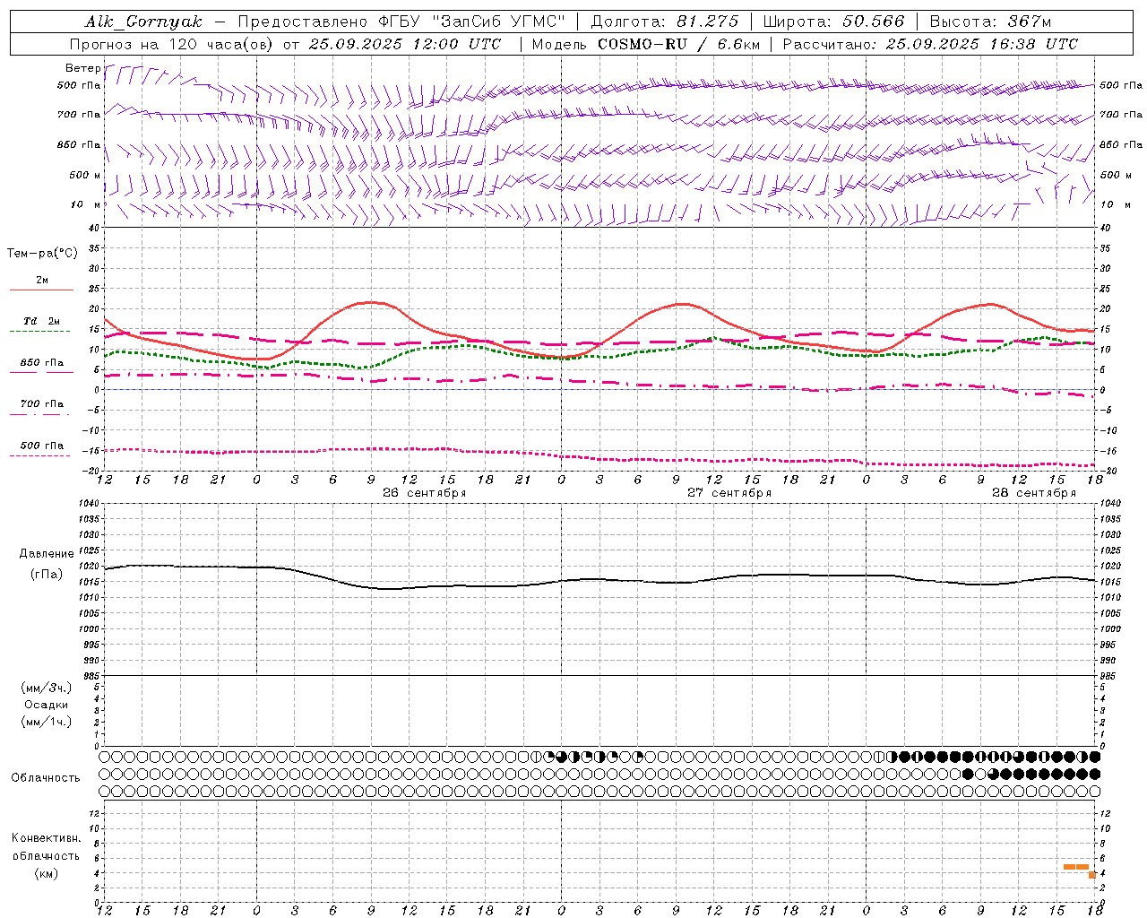Image resolution: width=1147 pixels, height=918 pixels.
Task: Click the Осадки precipitation label
Action: click(x=47, y=705)
